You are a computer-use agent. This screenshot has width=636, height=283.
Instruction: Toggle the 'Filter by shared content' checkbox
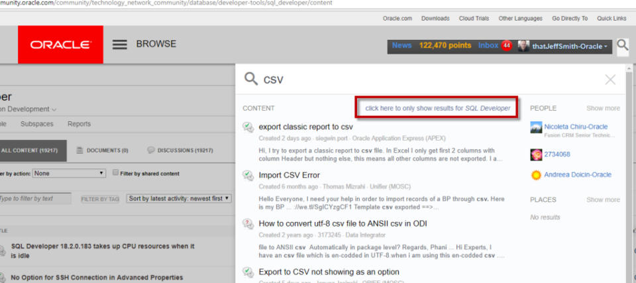(115, 172)
